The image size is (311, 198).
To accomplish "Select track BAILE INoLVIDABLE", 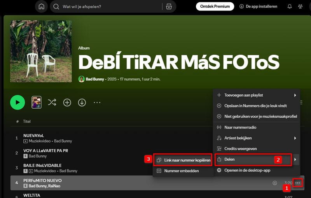I will point(42,165).
